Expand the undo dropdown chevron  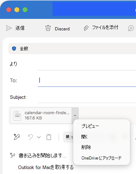[x=39, y=137]
